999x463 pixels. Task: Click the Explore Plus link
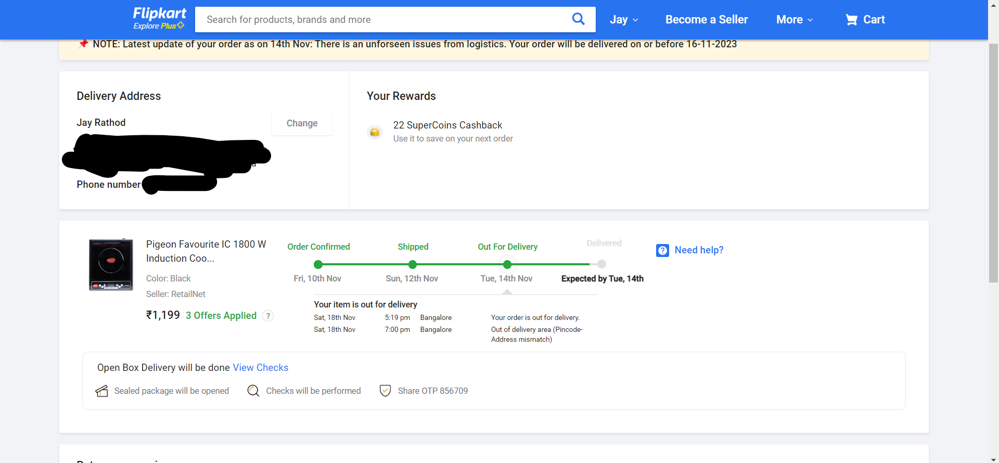[158, 26]
